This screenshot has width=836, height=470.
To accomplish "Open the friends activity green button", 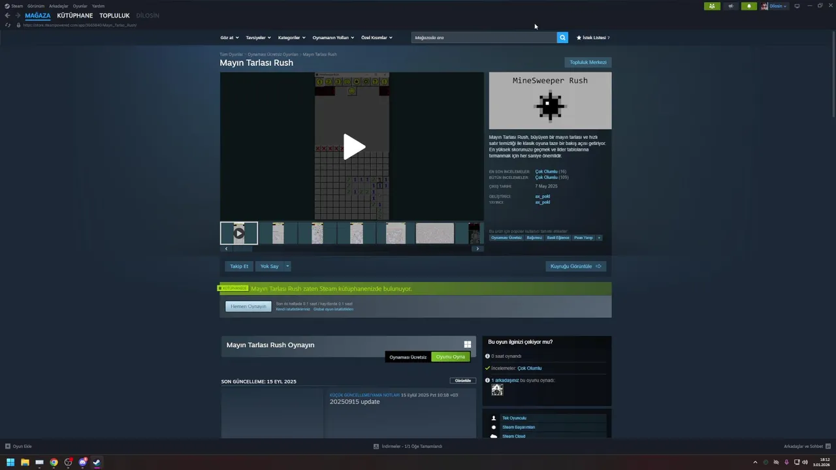I will 712,6.
